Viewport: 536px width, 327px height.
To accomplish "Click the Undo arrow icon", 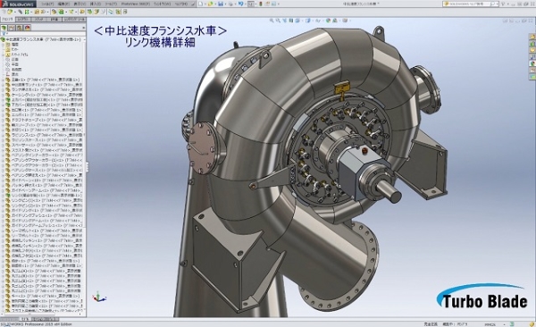I will click(241, 4).
